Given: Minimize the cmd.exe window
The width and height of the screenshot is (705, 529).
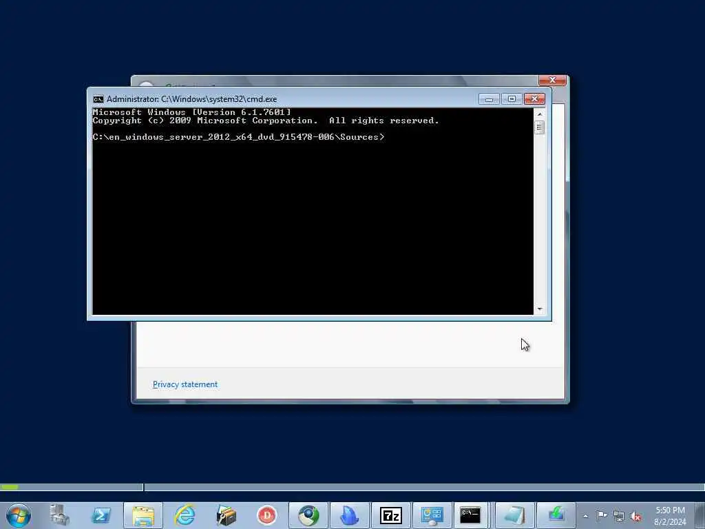Looking at the screenshot, I should click(489, 99).
